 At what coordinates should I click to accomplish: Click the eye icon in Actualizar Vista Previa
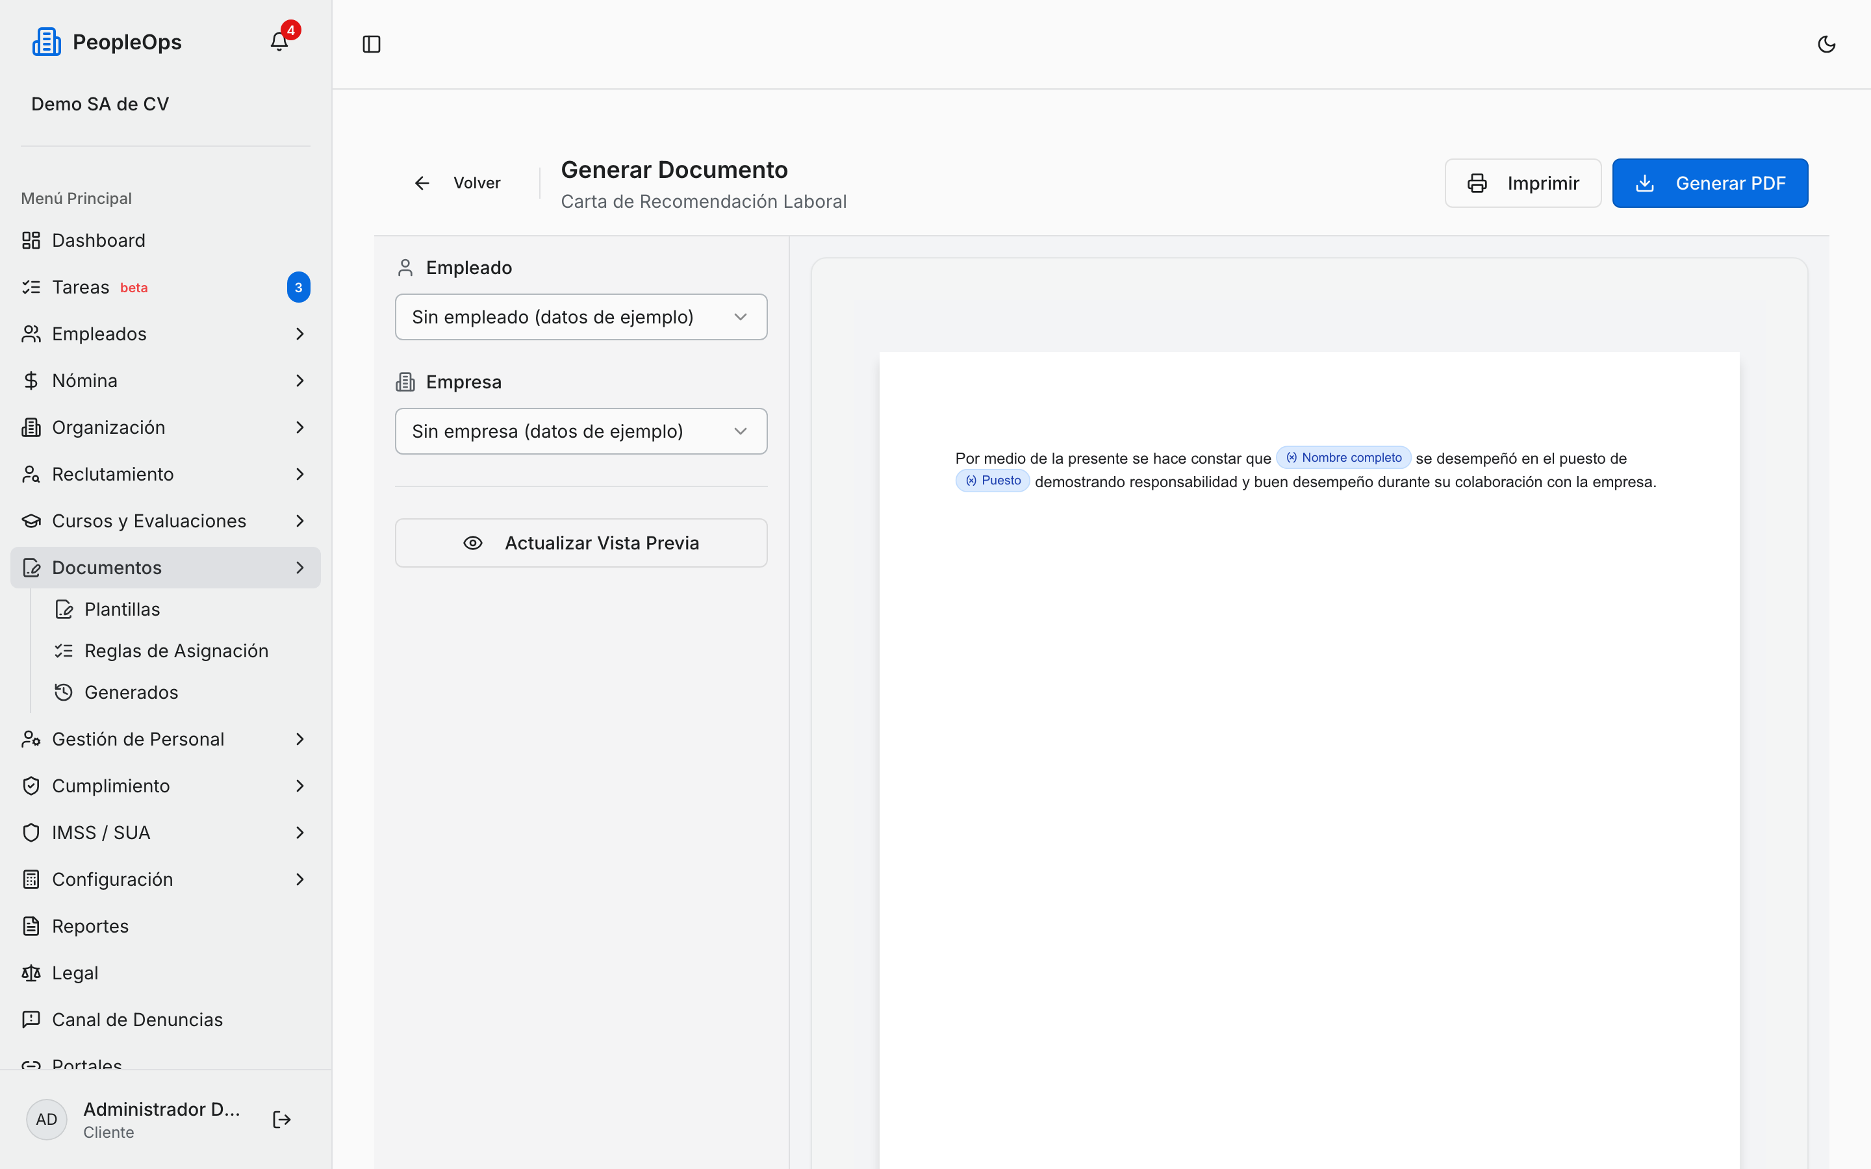(x=472, y=543)
